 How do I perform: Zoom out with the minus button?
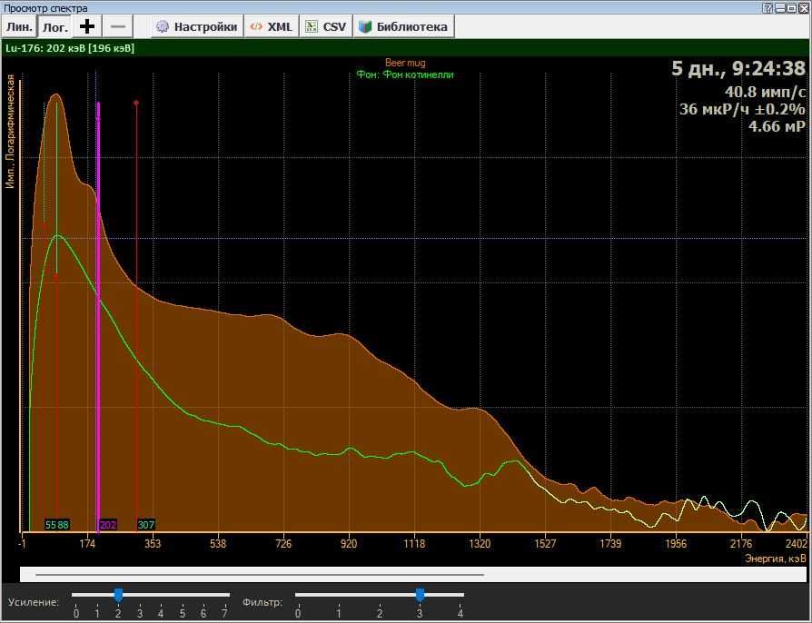click(x=117, y=26)
